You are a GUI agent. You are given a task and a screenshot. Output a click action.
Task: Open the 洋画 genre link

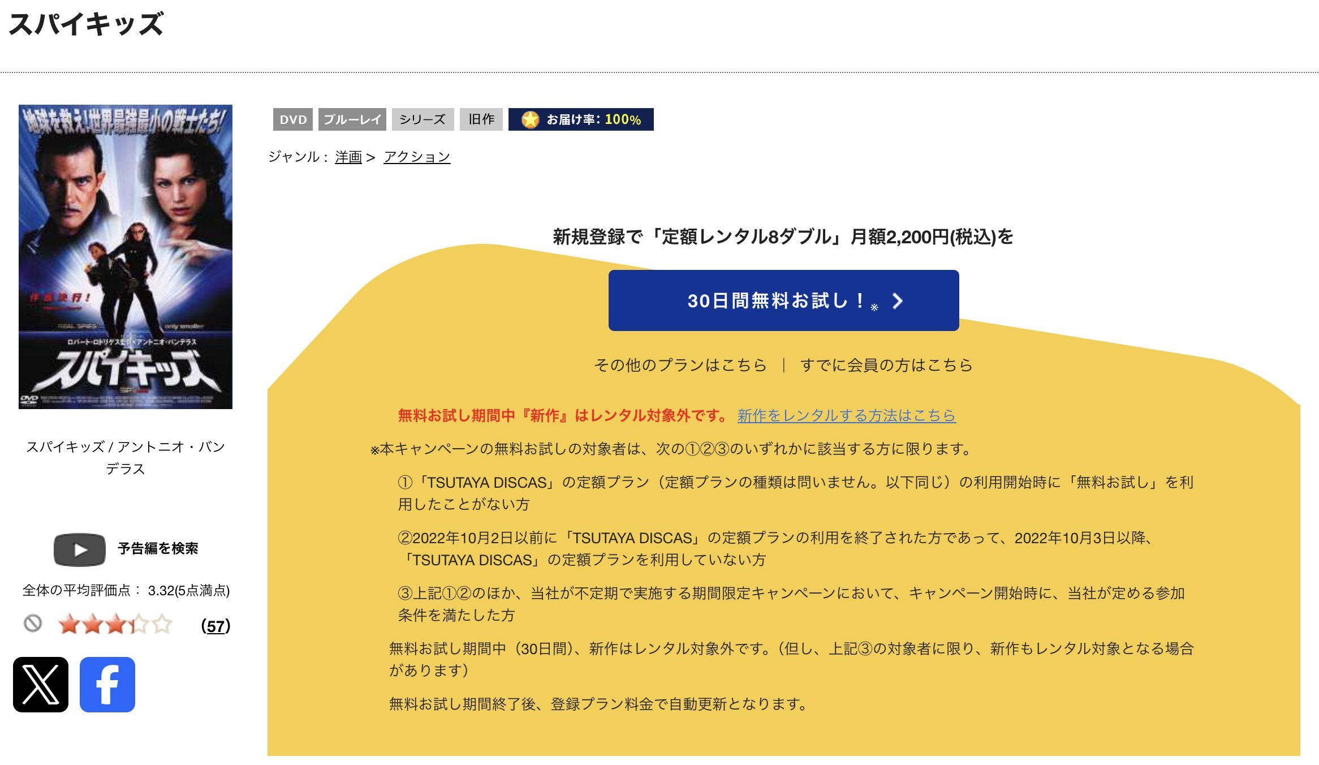pyautogui.click(x=348, y=157)
